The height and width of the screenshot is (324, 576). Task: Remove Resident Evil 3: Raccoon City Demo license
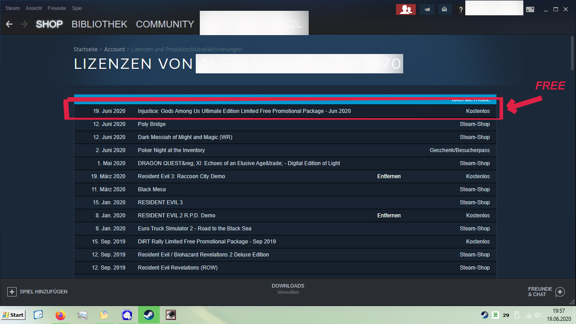coord(389,176)
